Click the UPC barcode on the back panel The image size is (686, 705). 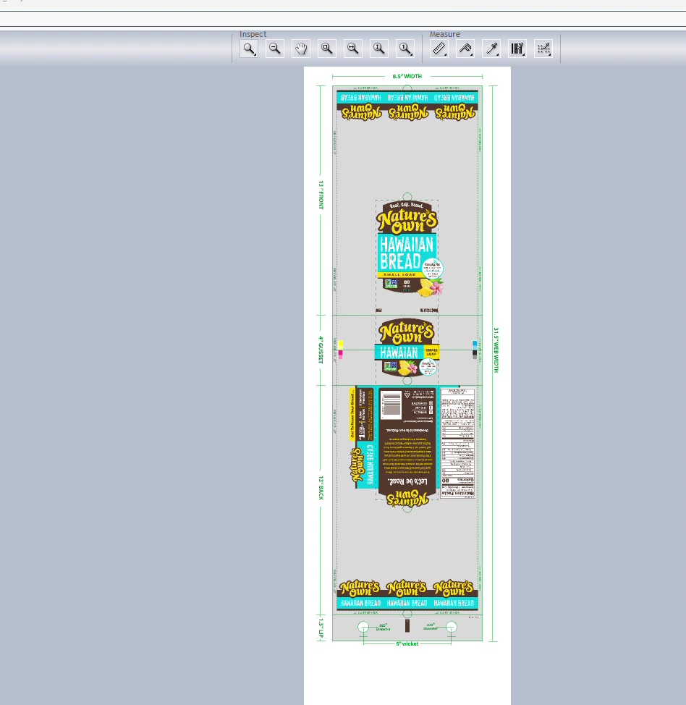[x=391, y=404]
